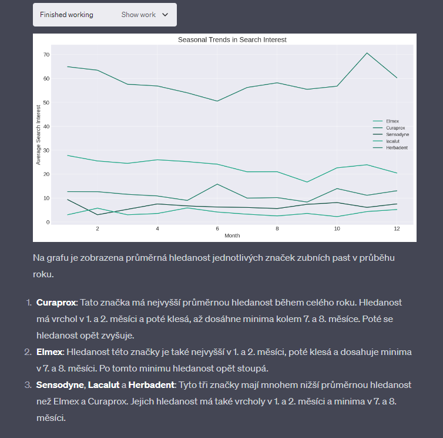Click the Sensodyne legend entry
The width and height of the screenshot is (443, 438).
tap(391, 134)
